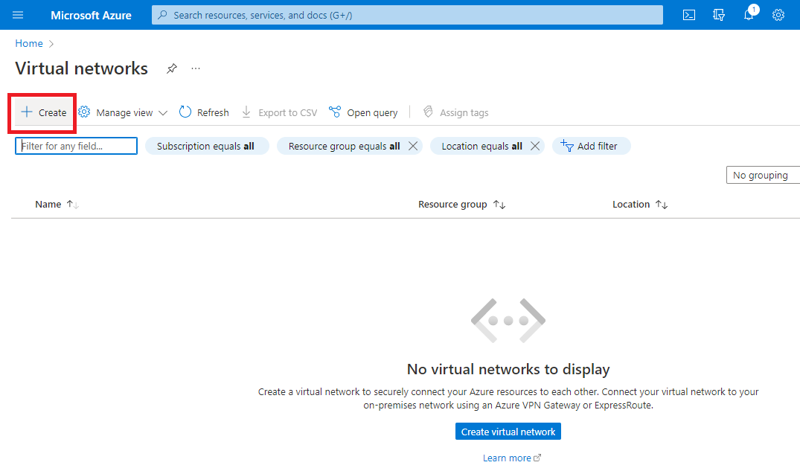This screenshot has height=471, width=800.
Task: Open the page overflow ellipsis menu
Action: 195,68
